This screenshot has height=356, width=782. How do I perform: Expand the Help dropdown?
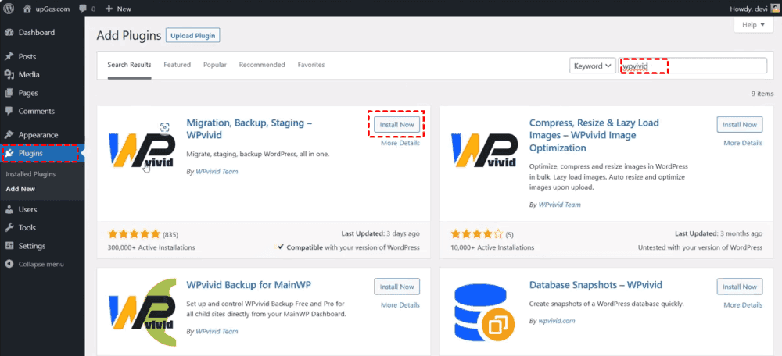point(753,25)
